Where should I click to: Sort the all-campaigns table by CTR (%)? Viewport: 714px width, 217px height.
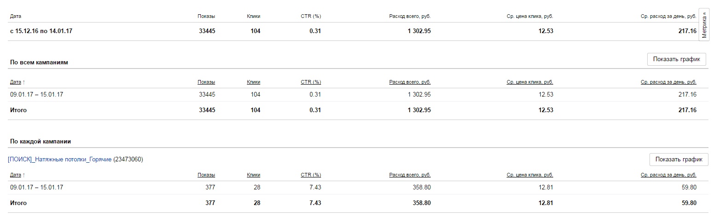pos(311,82)
